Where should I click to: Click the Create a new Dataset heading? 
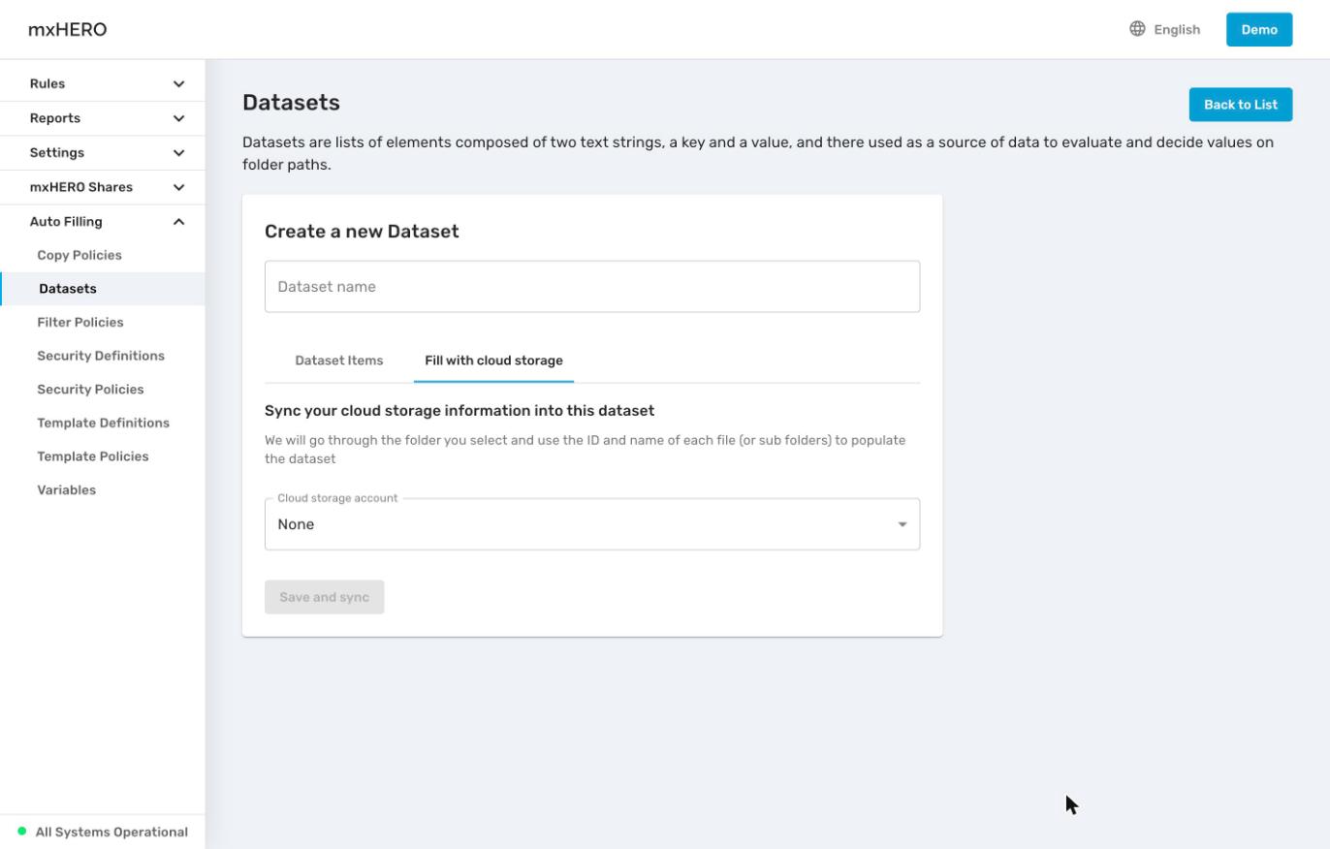tap(362, 232)
